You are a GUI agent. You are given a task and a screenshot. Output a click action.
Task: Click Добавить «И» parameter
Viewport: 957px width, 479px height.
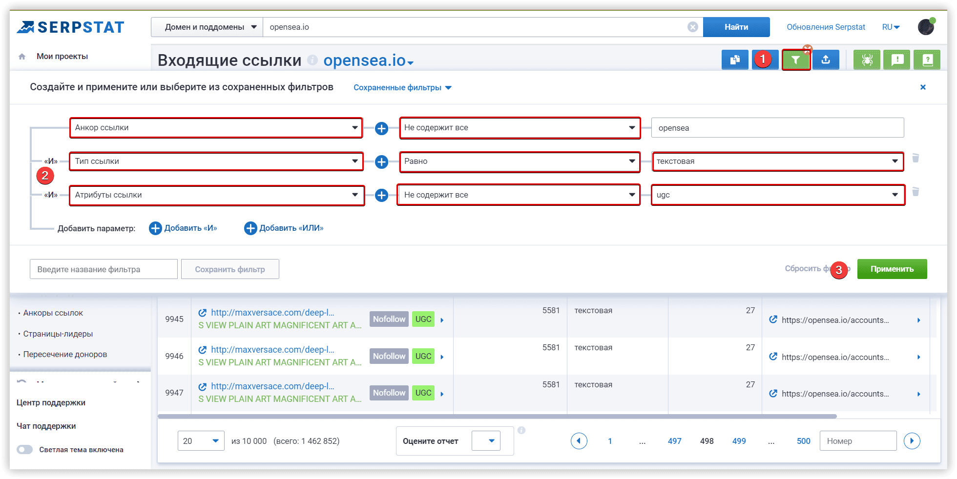pyautogui.click(x=183, y=228)
